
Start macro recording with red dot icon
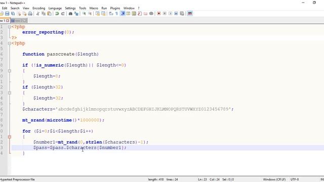(159, 14)
